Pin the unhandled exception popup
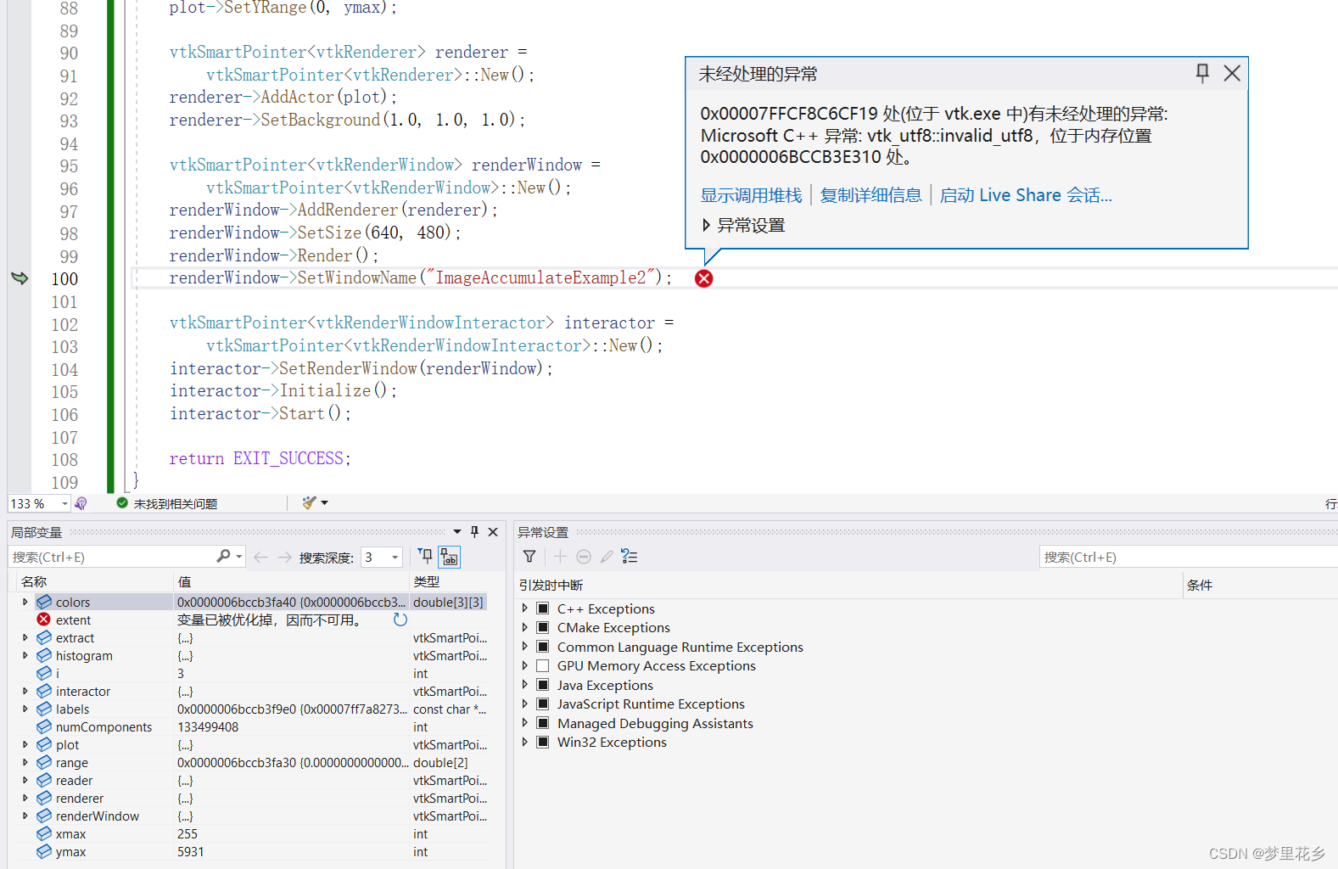 pos(1202,73)
